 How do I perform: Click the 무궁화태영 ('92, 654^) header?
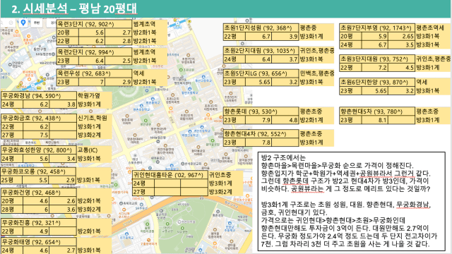[x=39, y=242]
